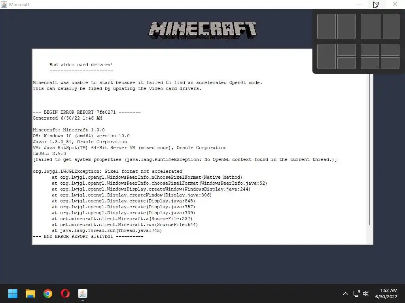This screenshot has height=303, width=405.
Task: Snap to bottom-right zone of three-zone layout
Action: [346, 63]
